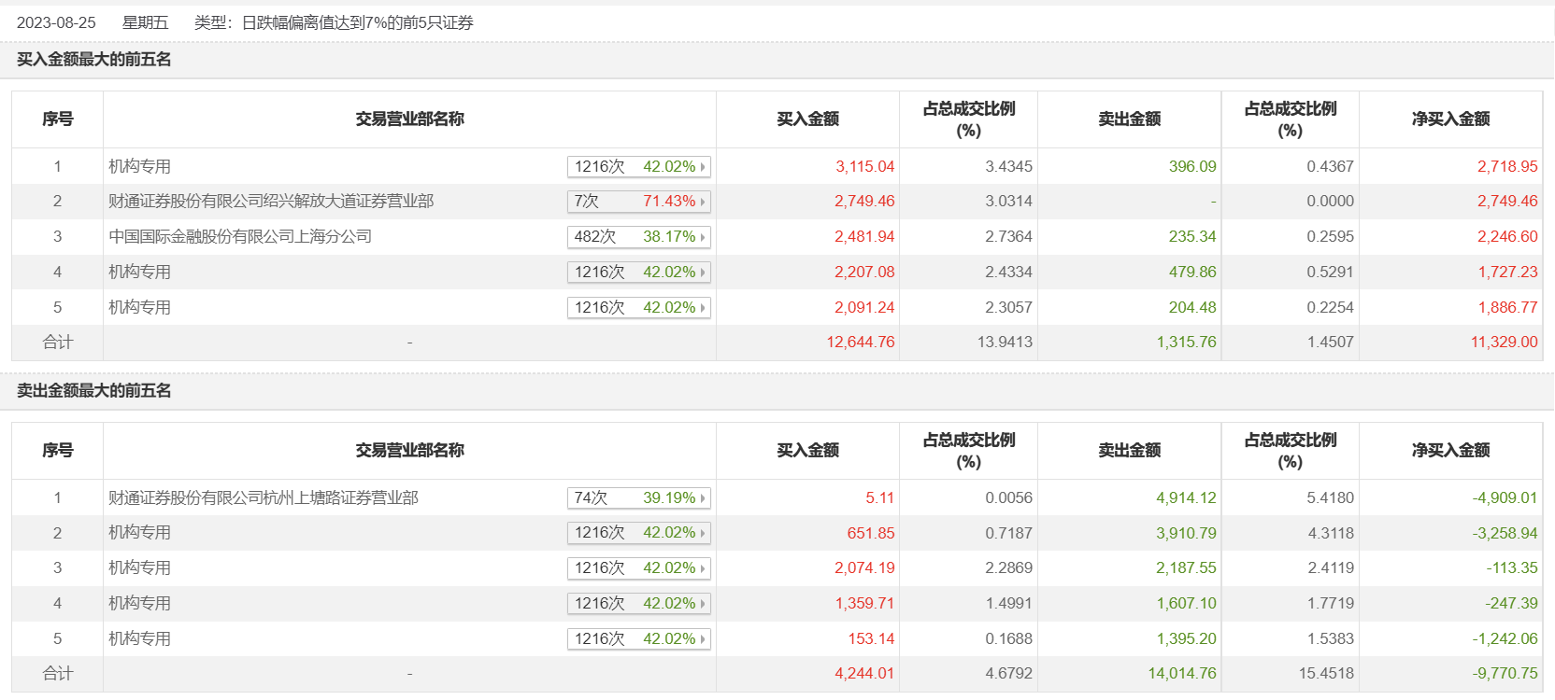Image resolution: width=1555 pixels, height=700 pixels.
Task: Select the 买入金额最大的前五名 section header
Action: tap(94, 60)
